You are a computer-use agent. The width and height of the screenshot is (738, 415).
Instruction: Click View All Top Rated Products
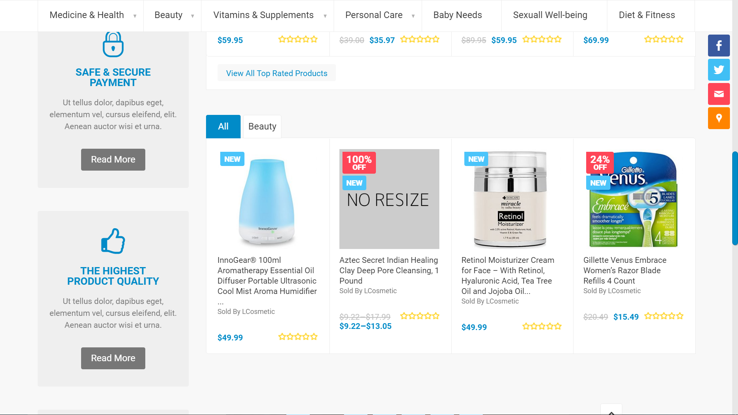(x=276, y=73)
